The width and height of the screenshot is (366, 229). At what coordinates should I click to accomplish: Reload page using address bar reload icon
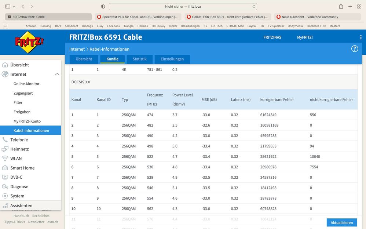tap(254, 7)
